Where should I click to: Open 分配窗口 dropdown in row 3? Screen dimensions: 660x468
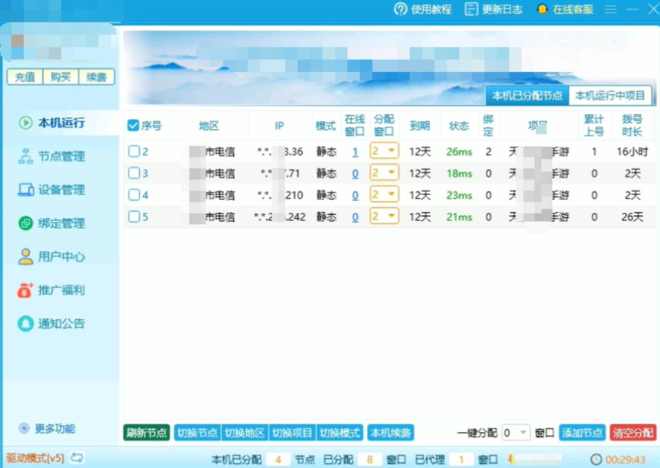point(384,172)
